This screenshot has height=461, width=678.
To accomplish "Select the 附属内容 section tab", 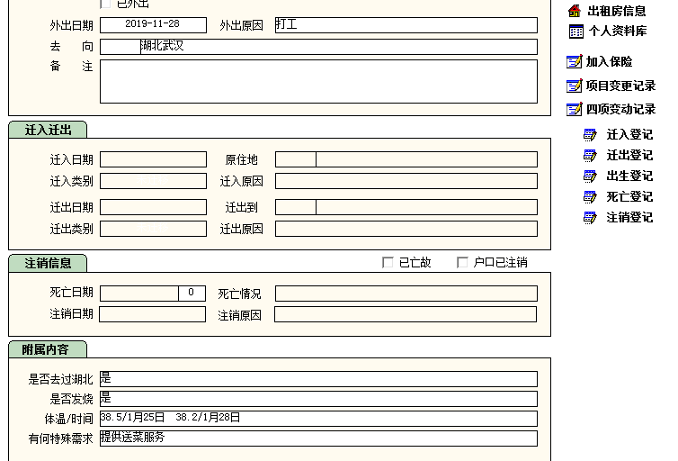I will (x=47, y=349).
